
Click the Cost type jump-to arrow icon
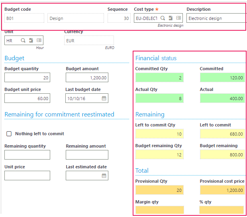(171, 18)
